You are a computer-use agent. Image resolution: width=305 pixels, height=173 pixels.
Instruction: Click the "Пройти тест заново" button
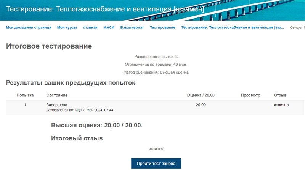(x=156, y=164)
